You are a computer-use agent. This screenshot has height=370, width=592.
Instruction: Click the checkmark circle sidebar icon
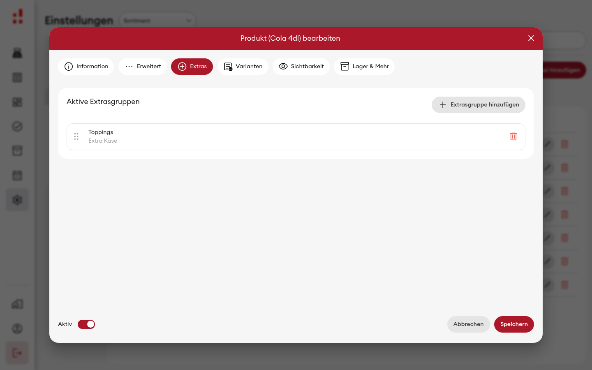click(x=17, y=127)
